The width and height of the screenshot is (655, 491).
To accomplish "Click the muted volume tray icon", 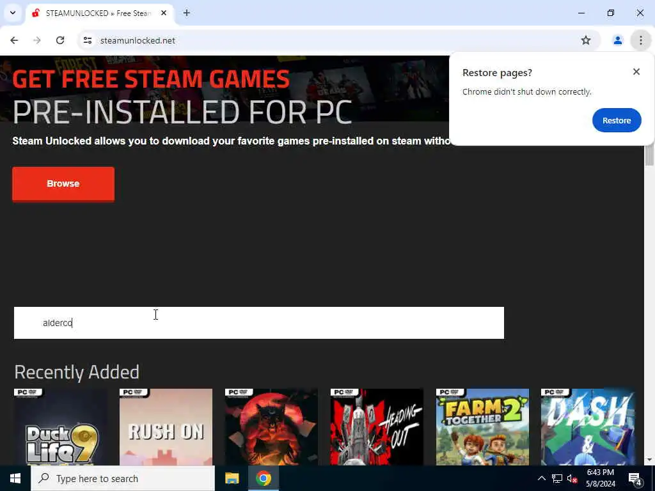I will [572, 478].
